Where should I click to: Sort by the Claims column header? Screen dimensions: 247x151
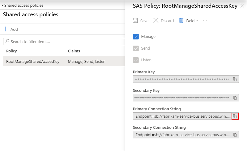tap(74, 51)
